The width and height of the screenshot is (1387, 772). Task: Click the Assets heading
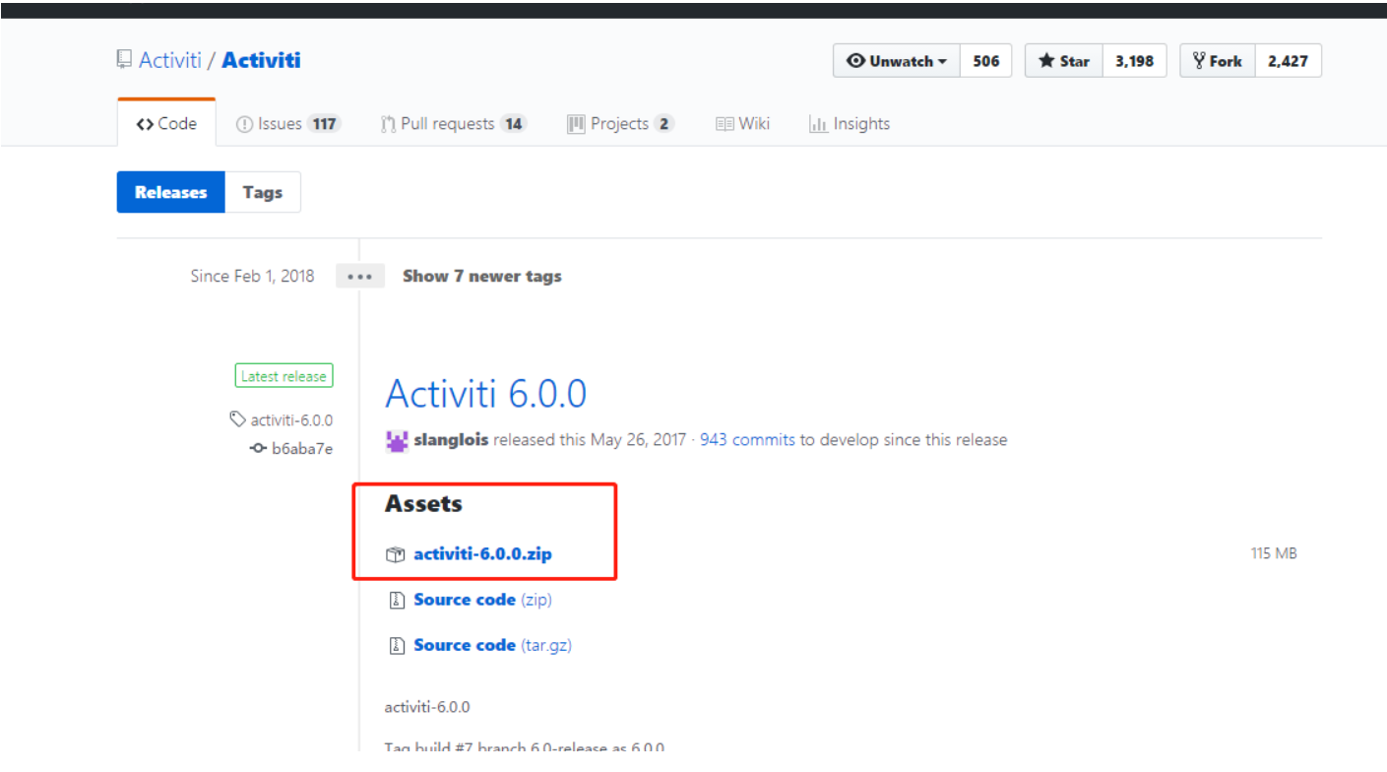423,504
